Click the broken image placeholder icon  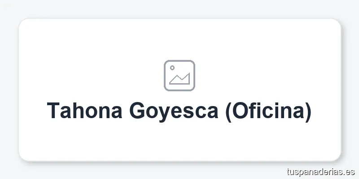pos(179,75)
